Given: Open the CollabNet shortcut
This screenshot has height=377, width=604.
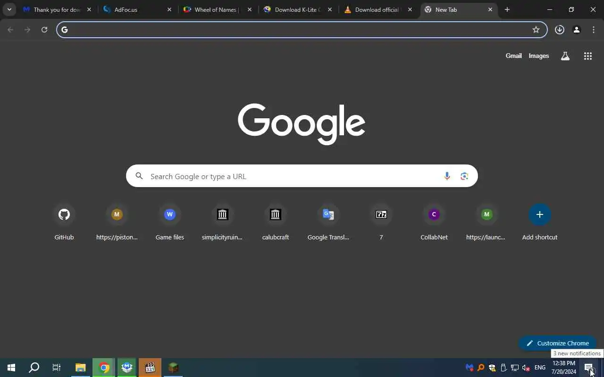Looking at the screenshot, I should point(434,222).
